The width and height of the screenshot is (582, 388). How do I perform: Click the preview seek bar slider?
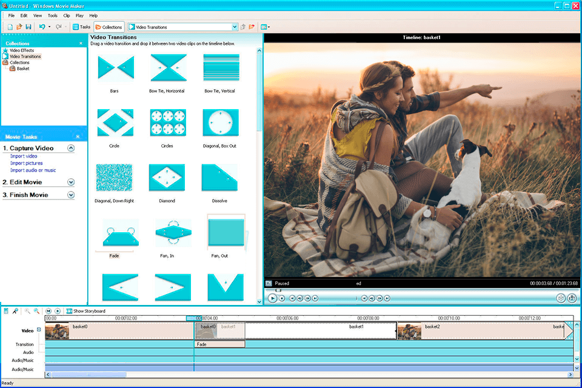[278, 290]
